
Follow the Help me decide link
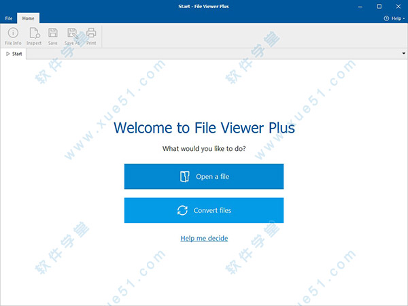click(x=204, y=238)
